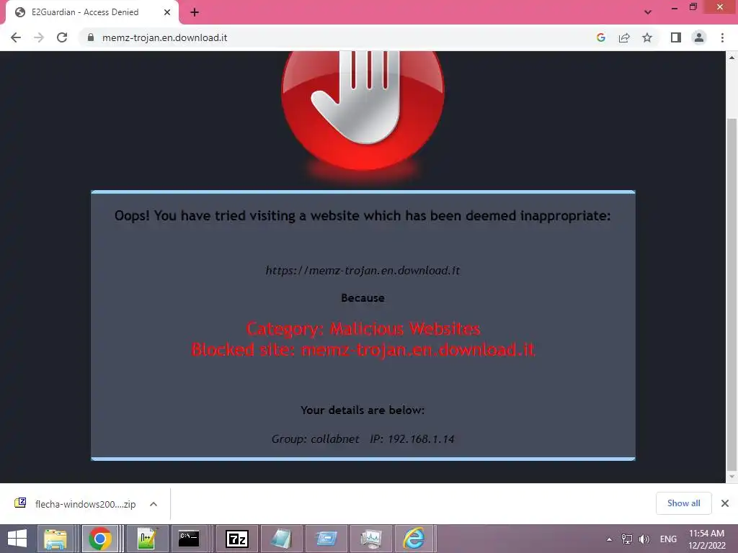Click the 'Blocked site' red text line

tap(363, 349)
